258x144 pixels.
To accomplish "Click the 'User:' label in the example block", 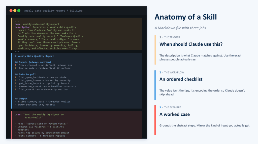I will point(18,114).
